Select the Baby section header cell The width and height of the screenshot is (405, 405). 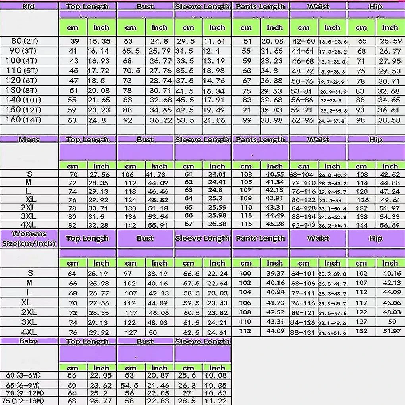pyautogui.click(x=29, y=341)
